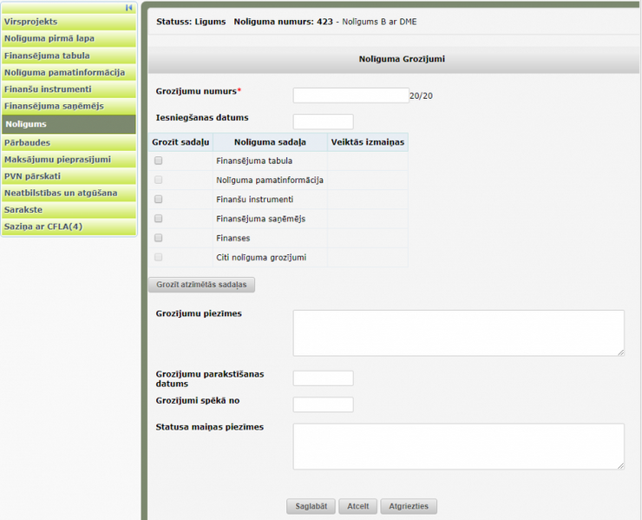Screen dimensions: 642x520
Task: Select the Finanses section checkbox
Action: [158, 238]
